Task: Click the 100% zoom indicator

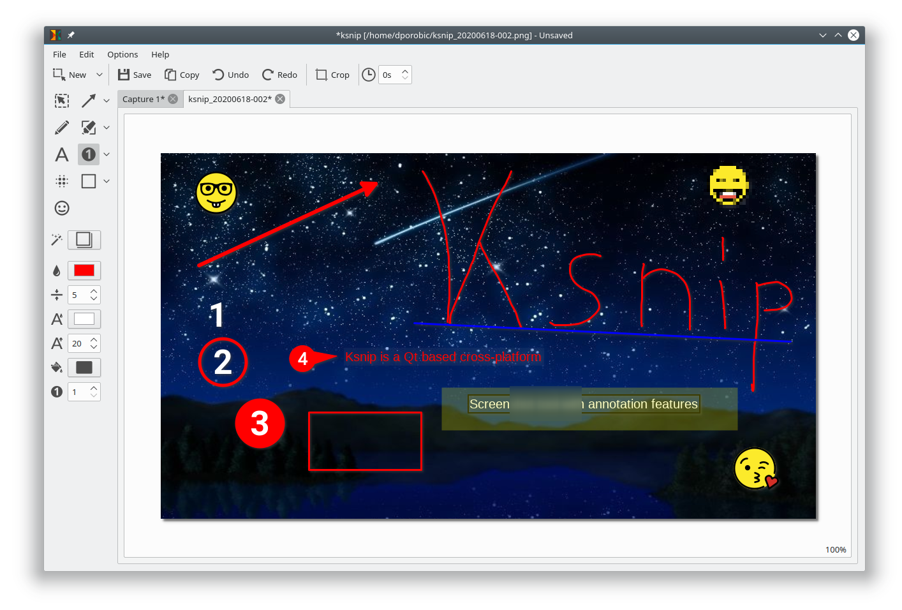Action: (x=836, y=549)
